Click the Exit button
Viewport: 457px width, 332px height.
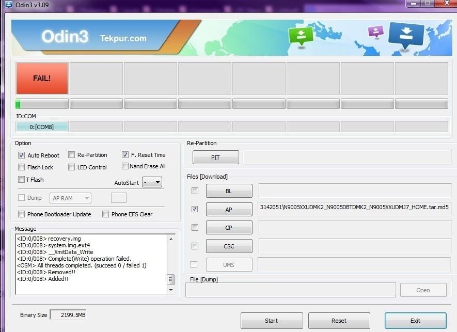click(x=416, y=321)
